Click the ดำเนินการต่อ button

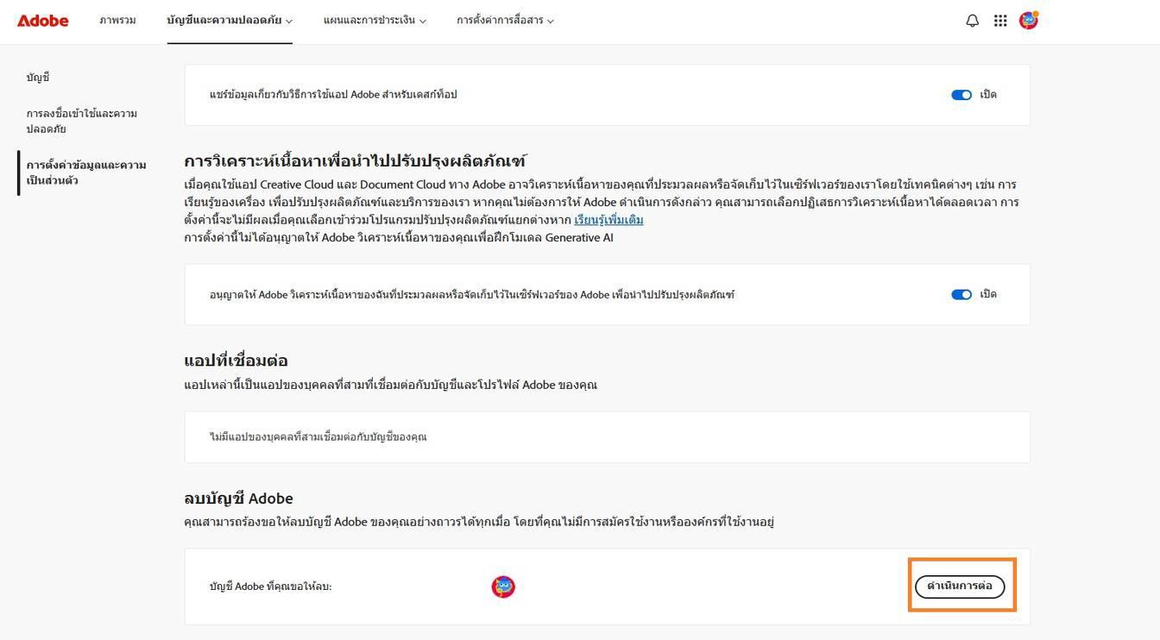(961, 586)
